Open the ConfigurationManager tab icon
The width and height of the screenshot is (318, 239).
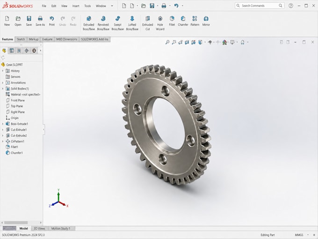tap(19, 51)
